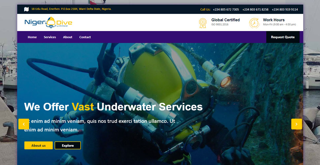320x165 pixels.
Task: Open the Home menu item
Action: click(x=32, y=37)
